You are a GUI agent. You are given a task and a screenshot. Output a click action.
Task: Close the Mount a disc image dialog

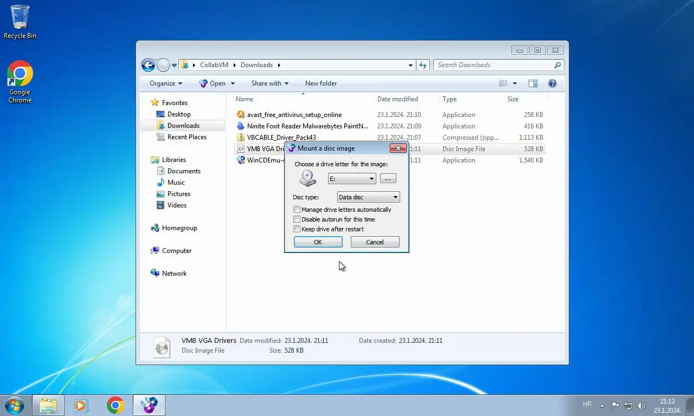point(398,148)
